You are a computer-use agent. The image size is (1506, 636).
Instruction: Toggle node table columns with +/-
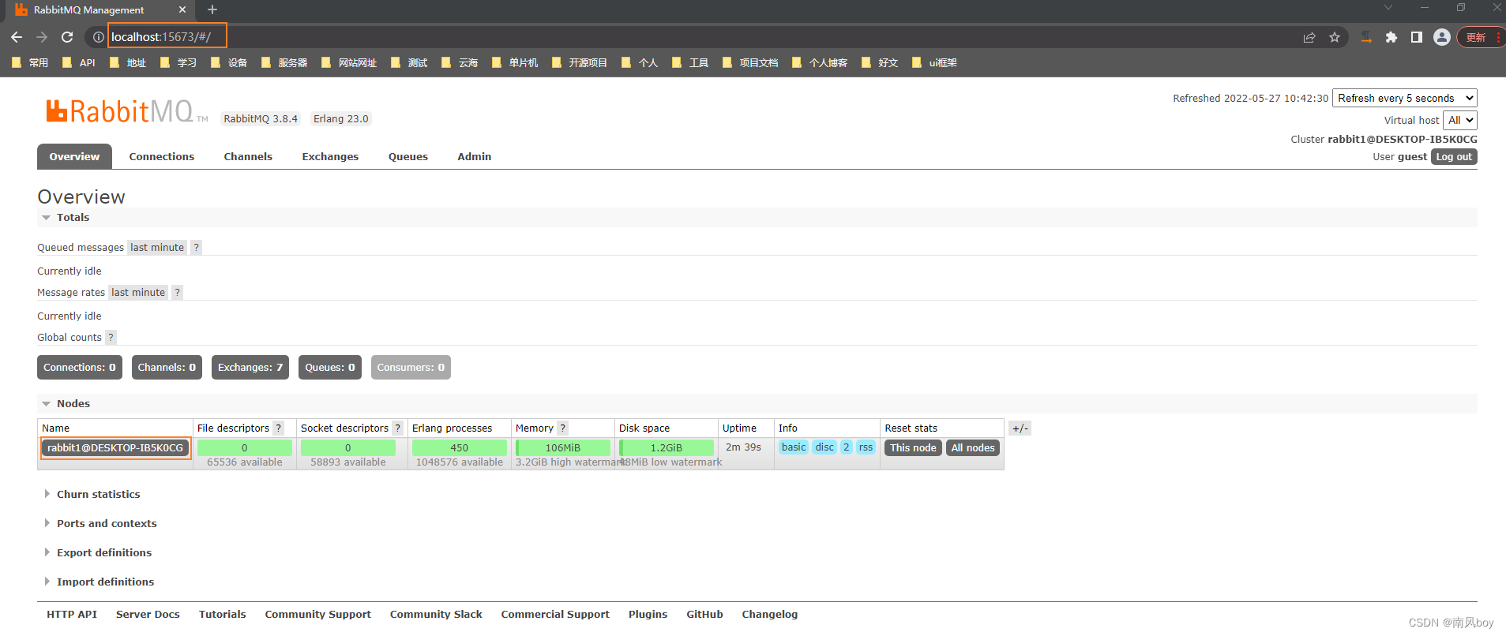pos(1020,428)
